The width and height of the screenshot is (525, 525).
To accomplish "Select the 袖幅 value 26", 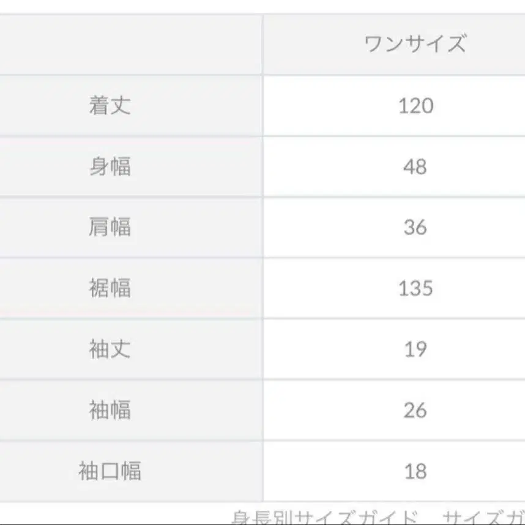I will pyautogui.click(x=415, y=410).
